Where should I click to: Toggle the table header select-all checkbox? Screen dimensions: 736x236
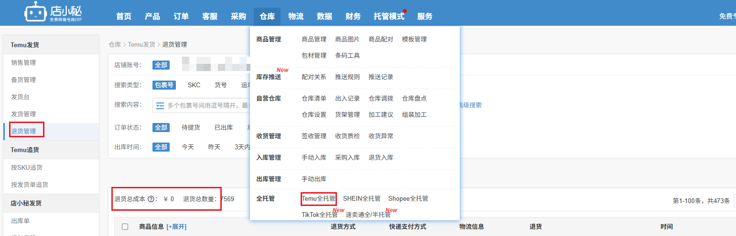(125, 227)
